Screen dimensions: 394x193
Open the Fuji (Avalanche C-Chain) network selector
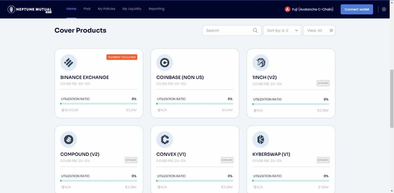309,9
